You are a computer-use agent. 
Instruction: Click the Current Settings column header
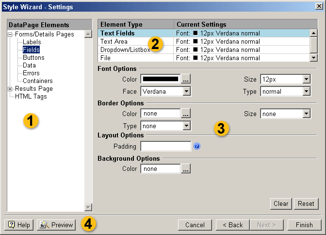[246, 24]
